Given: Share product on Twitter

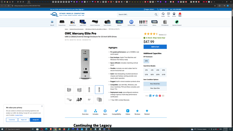Looking at the screenshot, I should pos(154,96).
